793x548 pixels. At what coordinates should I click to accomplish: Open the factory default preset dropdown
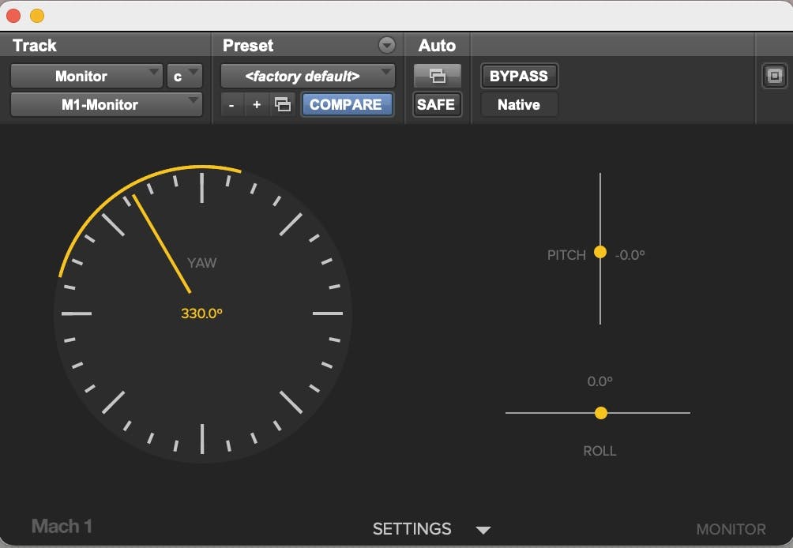tap(307, 76)
